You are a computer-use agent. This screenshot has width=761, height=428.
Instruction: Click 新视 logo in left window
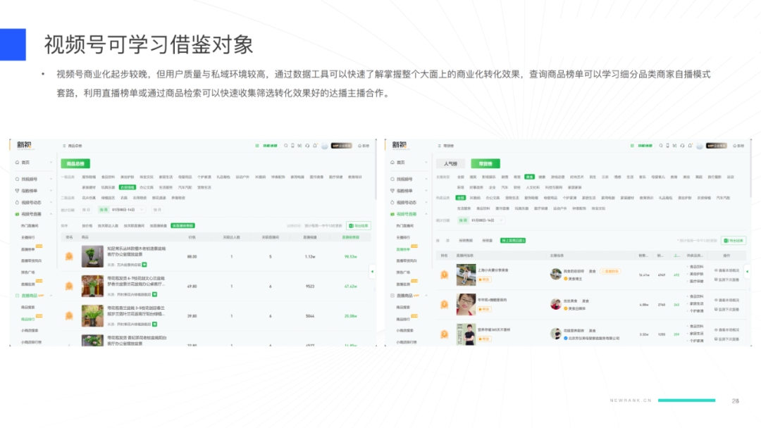[24, 145]
